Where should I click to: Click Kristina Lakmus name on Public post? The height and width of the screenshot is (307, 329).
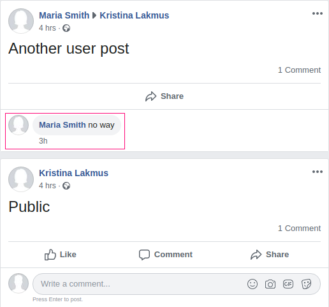[x=73, y=173]
